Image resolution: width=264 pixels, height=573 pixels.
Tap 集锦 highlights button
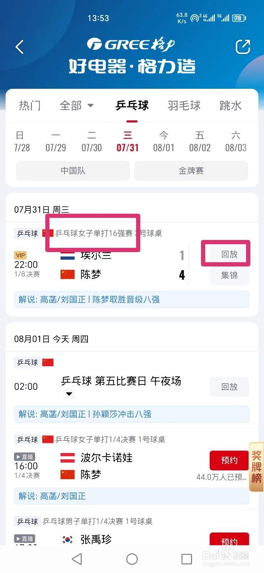pos(229,275)
